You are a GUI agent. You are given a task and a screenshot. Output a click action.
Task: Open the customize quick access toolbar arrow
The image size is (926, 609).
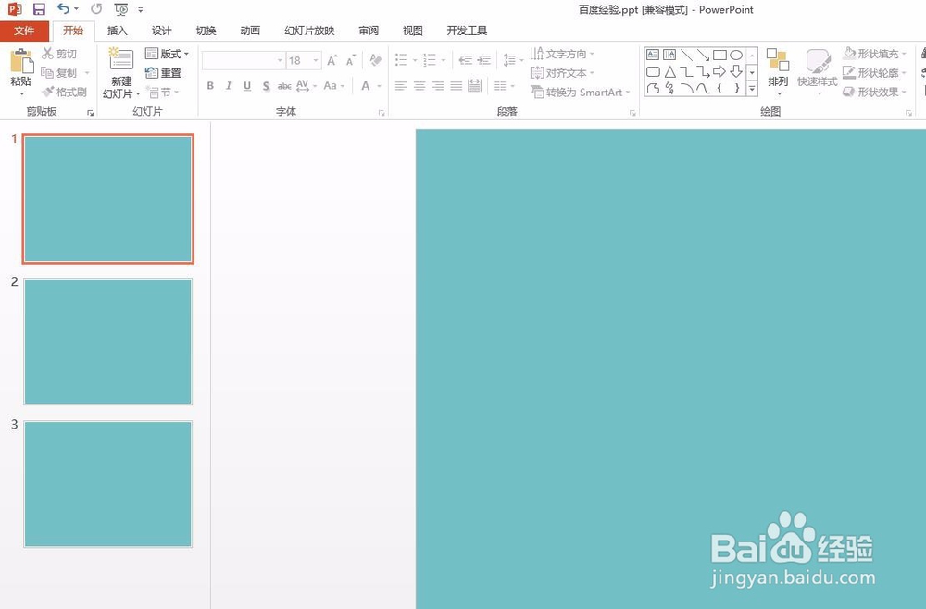pos(140,10)
